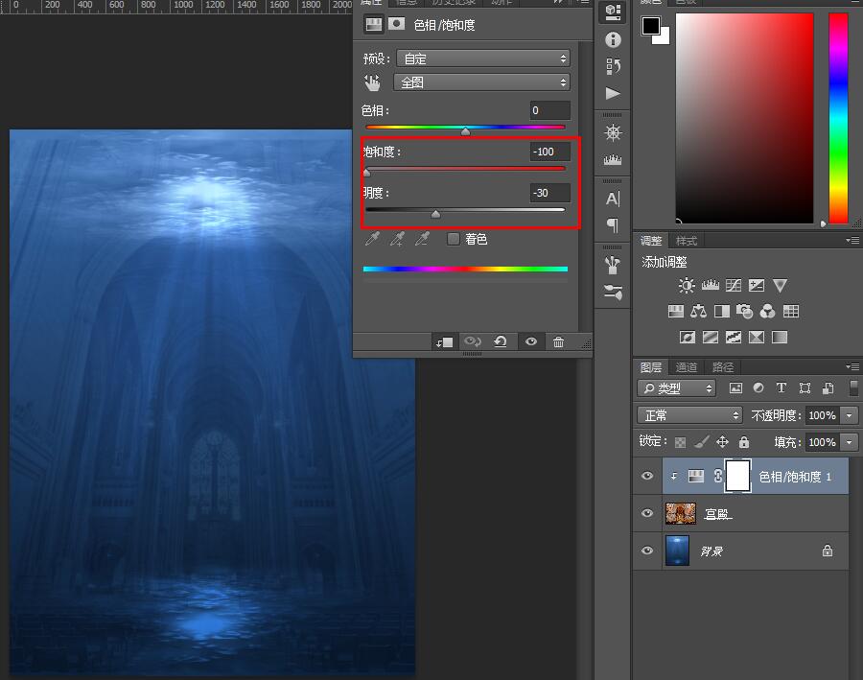Image resolution: width=863 pixels, height=680 pixels.
Task: Open the Actions panel play icon
Action: tap(613, 93)
